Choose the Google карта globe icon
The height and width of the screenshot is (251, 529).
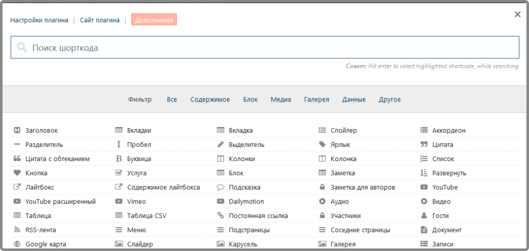click(17, 244)
